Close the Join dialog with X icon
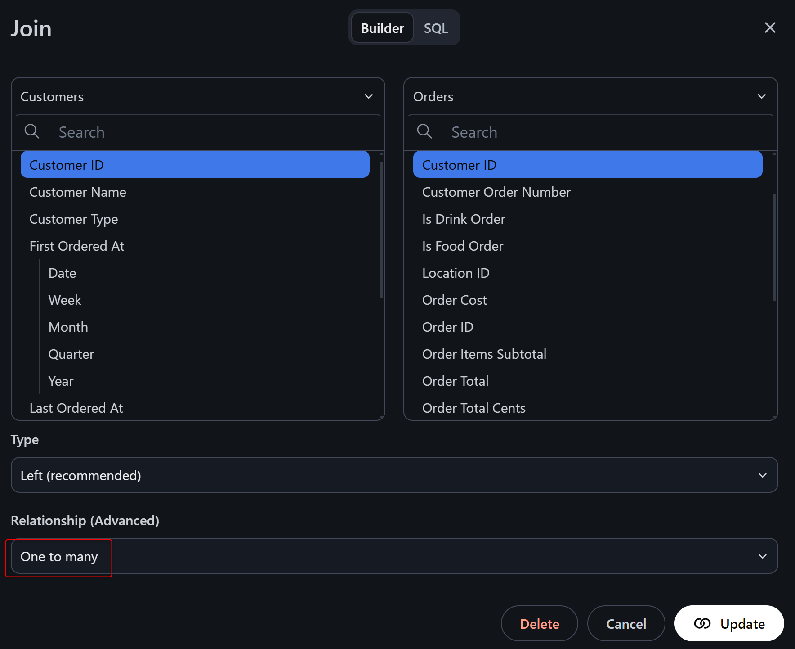795x649 pixels. (770, 28)
